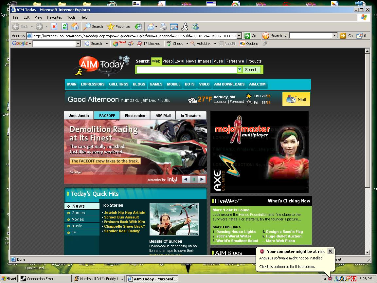This screenshot has width=377, height=283.
Task: Toggle the 17 blocked popup blocker
Action: pos(149,44)
